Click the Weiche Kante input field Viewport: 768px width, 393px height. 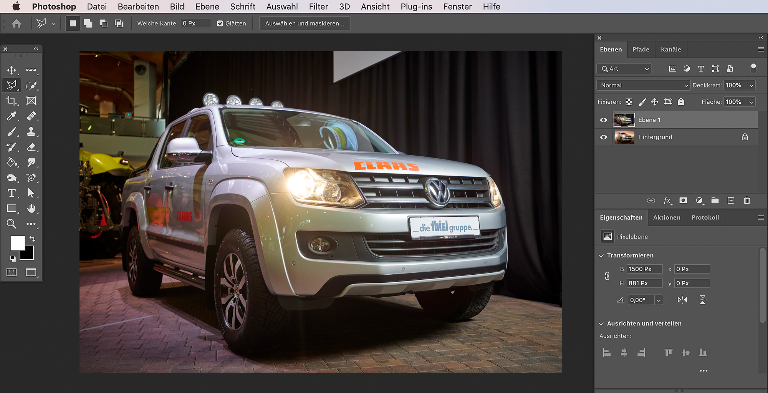coord(196,23)
